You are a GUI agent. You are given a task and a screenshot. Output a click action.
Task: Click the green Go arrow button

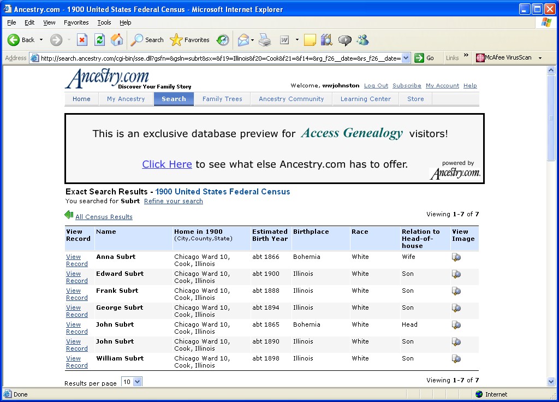click(419, 58)
